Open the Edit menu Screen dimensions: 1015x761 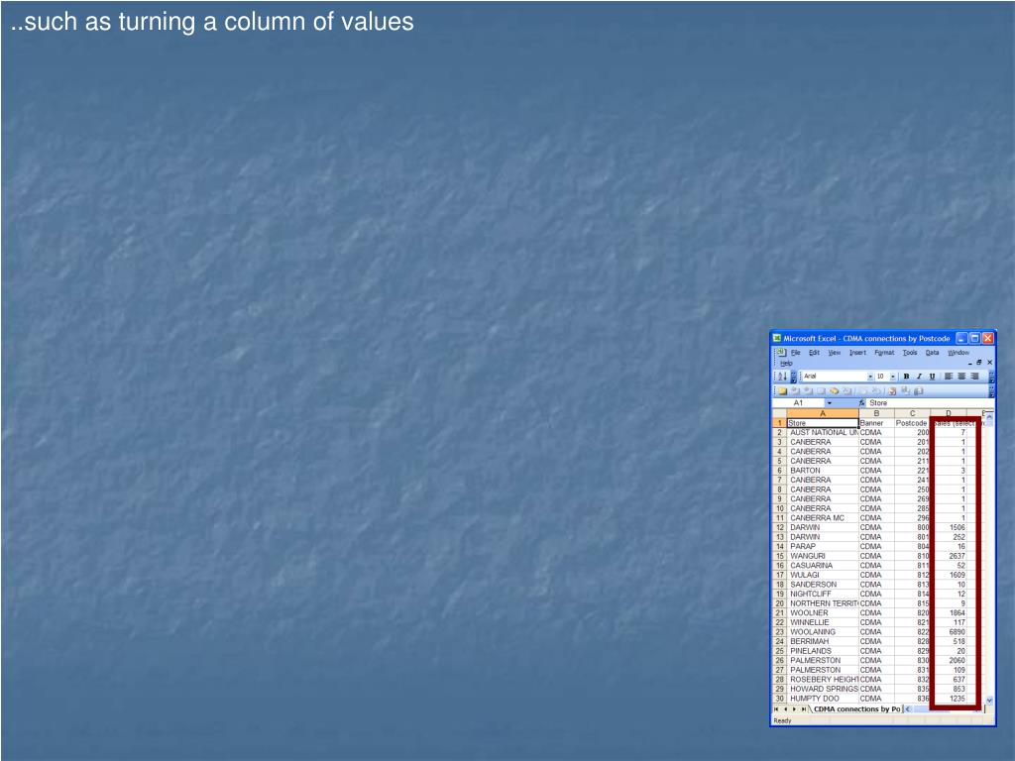click(x=815, y=353)
